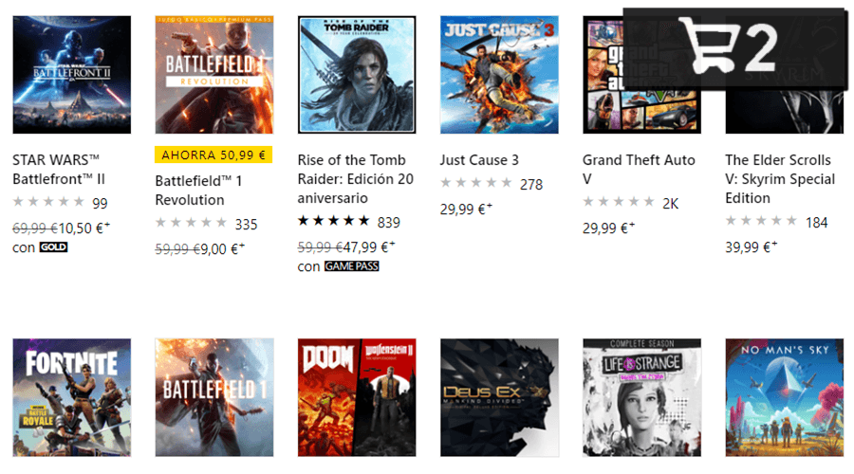Viewport: 854px width, 474px height.
Task: Click the AHORRA 50,99 € savings badge
Action: (x=213, y=155)
